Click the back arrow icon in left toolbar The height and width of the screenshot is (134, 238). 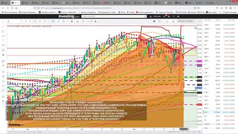coord(3,55)
